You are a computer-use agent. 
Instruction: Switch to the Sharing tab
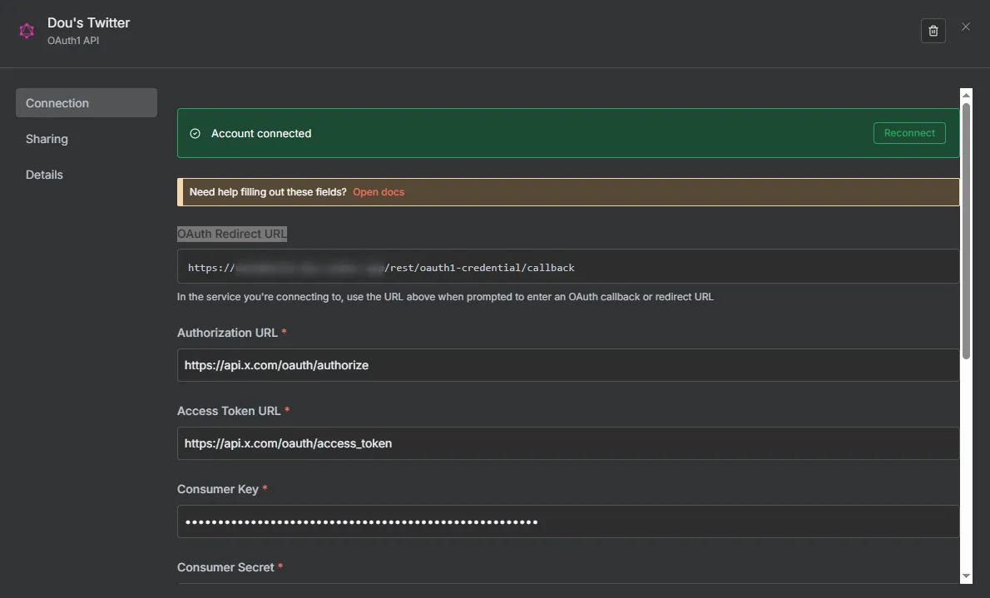click(47, 138)
